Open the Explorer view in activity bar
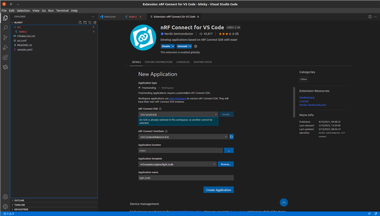380x216 pixels. (x=5, y=18)
